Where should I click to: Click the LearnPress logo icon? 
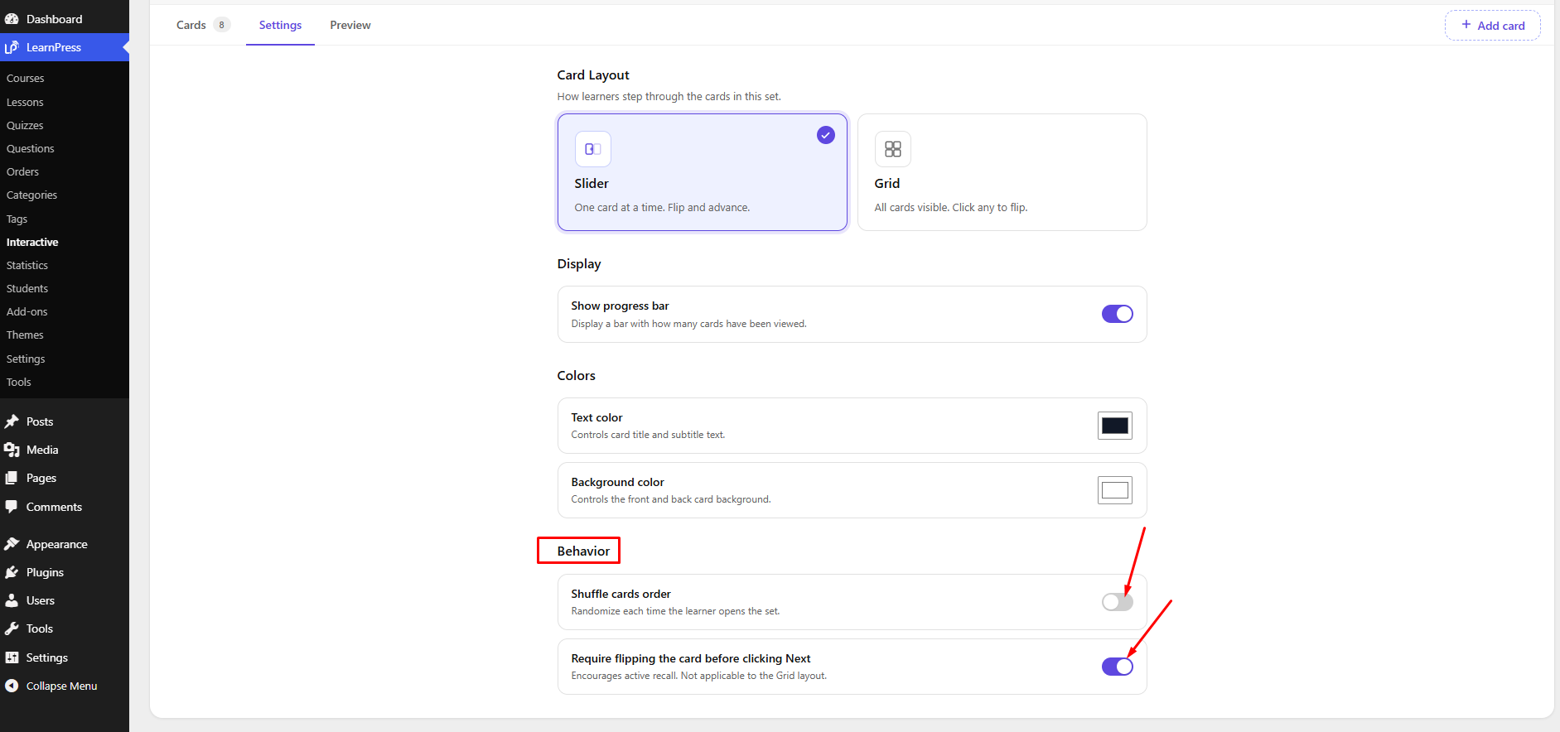tap(12, 47)
